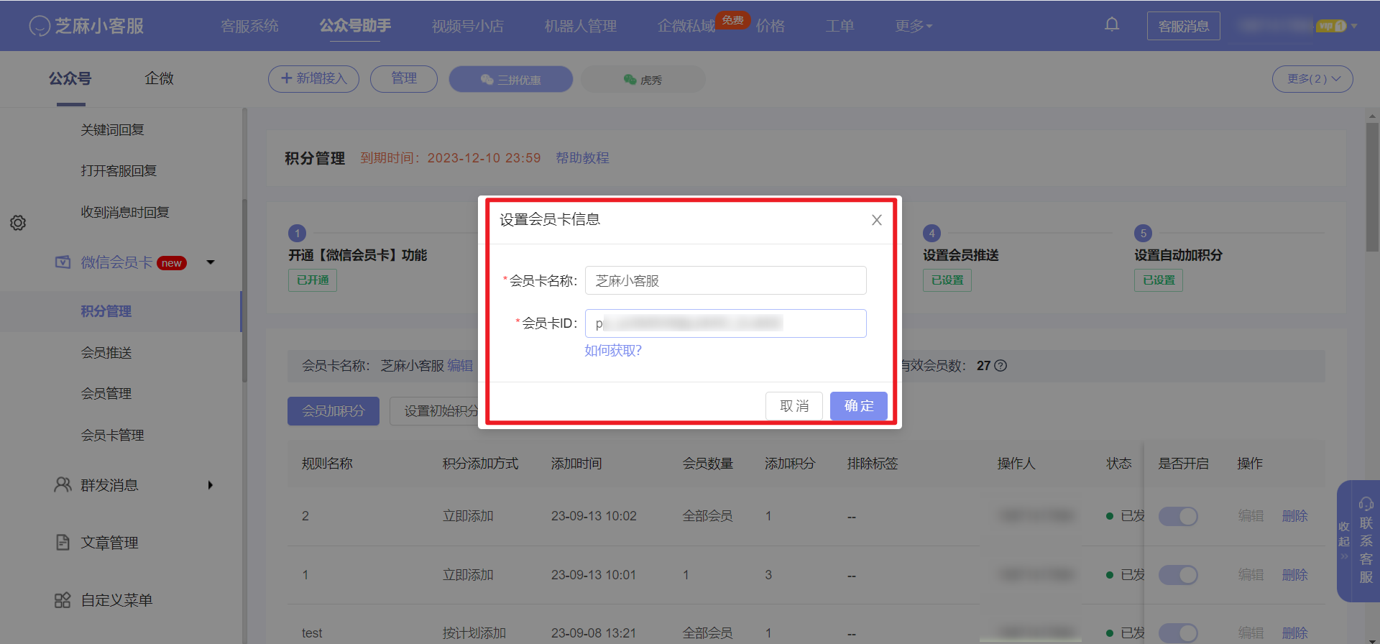The width and height of the screenshot is (1380, 644).
Task: Open 会员管理 in sidebar
Action: (x=106, y=394)
